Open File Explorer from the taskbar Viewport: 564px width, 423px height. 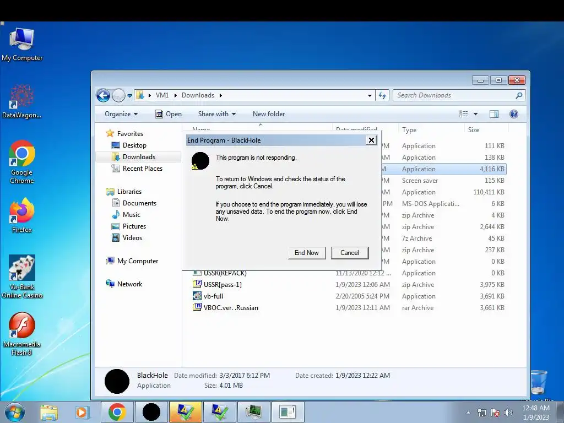tap(49, 412)
